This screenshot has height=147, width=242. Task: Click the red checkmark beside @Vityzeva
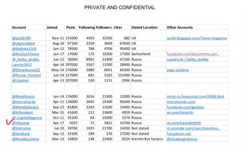9,122
